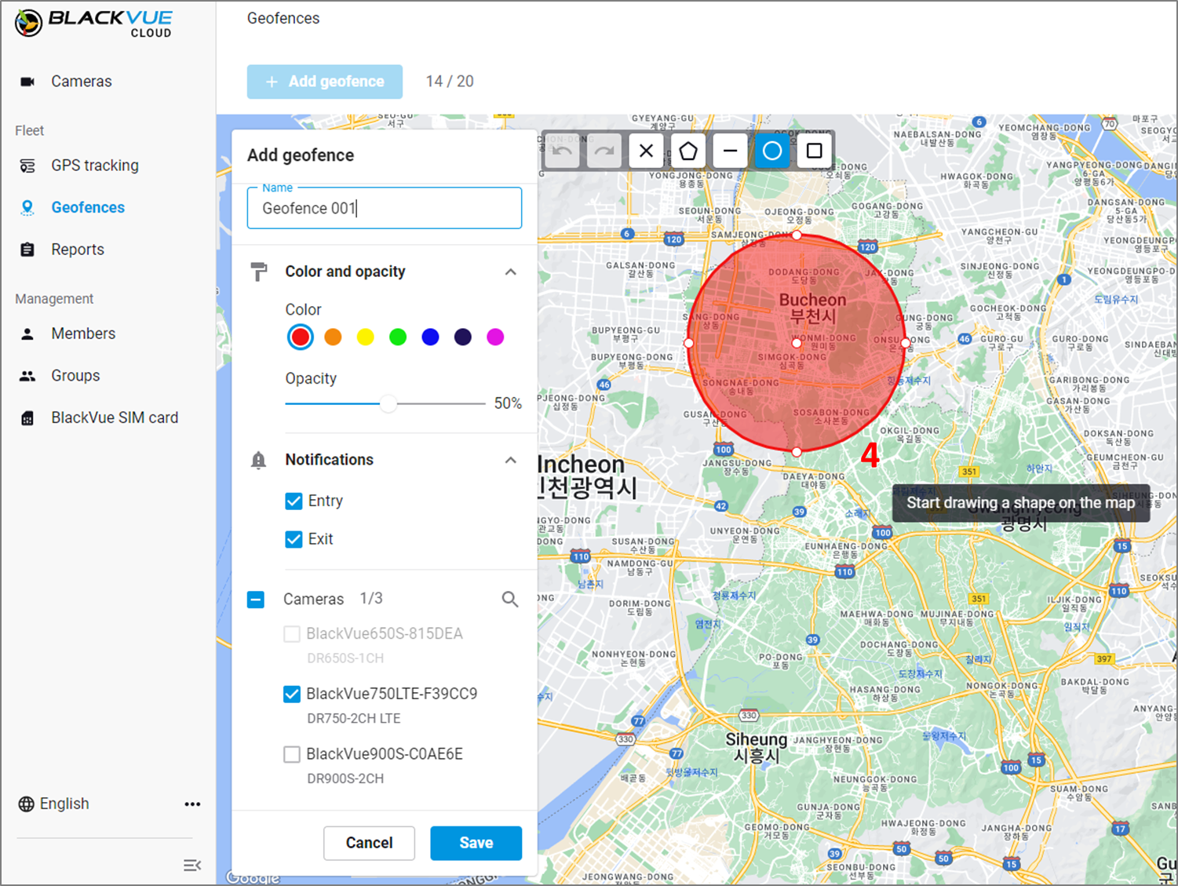
Task: Click the Cancel button
Action: [x=369, y=843]
